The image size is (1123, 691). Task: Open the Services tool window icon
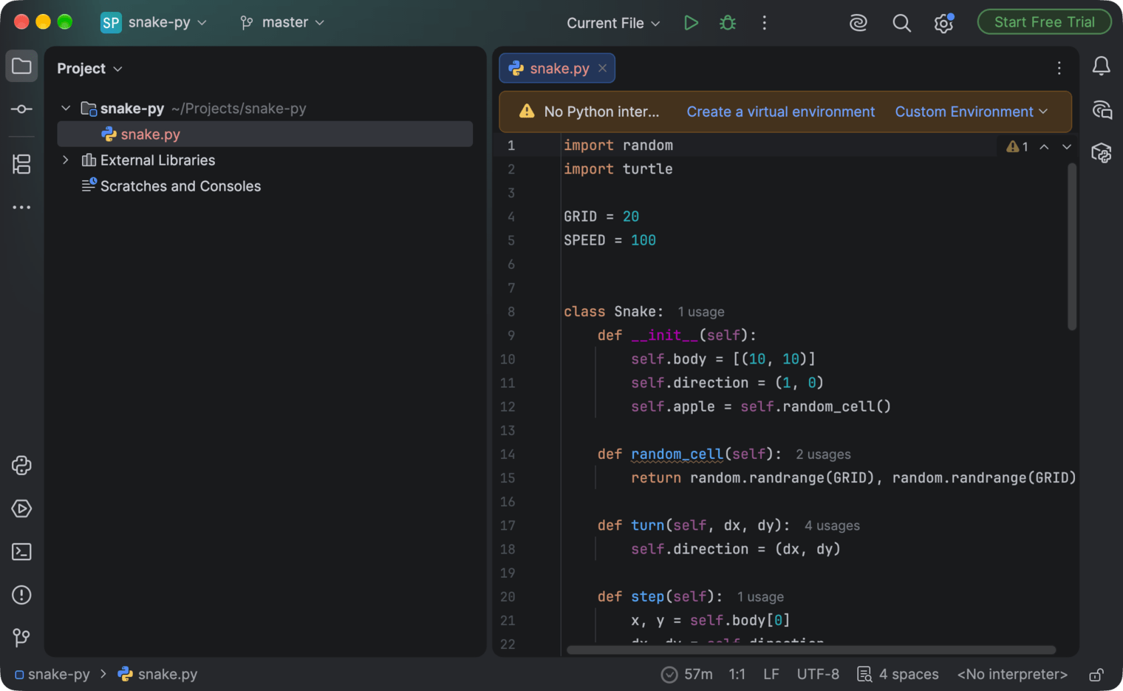pyautogui.click(x=21, y=508)
